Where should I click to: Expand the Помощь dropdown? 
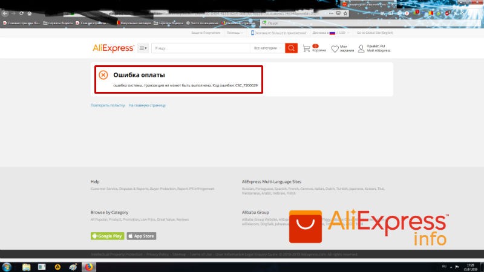tap(235, 33)
